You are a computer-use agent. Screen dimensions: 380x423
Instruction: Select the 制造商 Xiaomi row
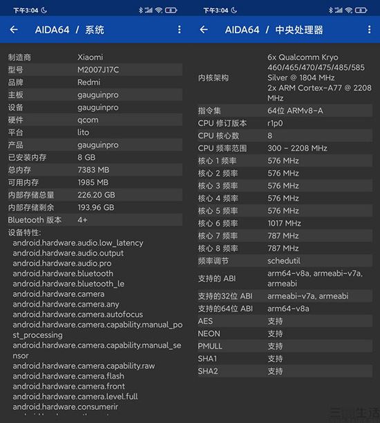95,57
